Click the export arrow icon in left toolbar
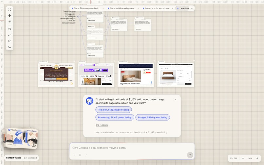Screen dimensions: 264x165 [x=9, y=41]
